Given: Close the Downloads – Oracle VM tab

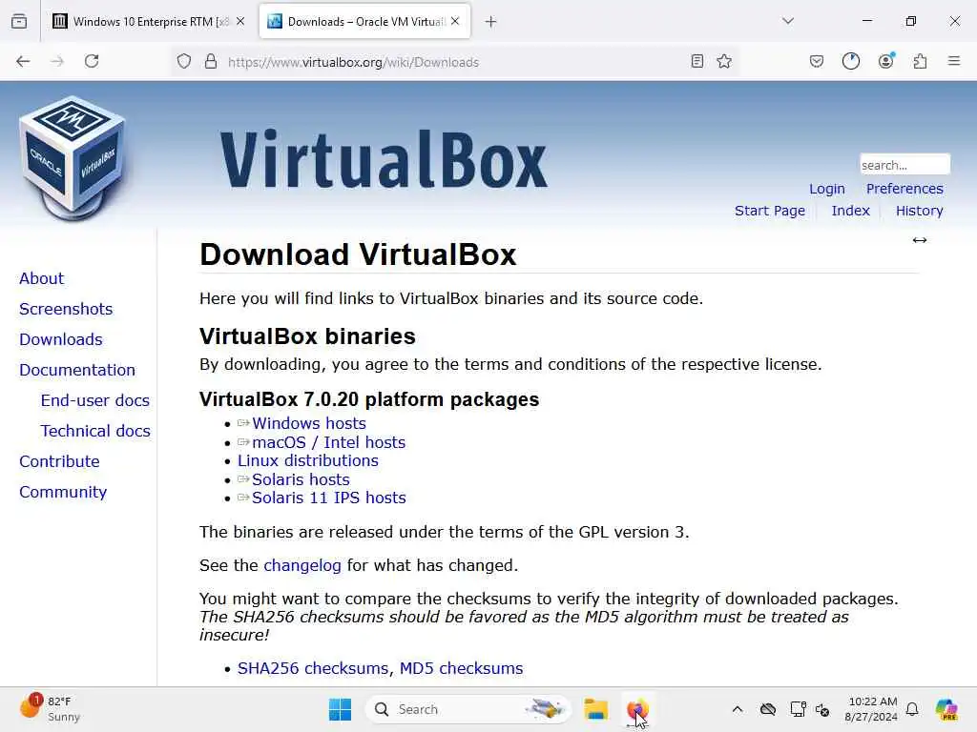Looking at the screenshot, I should click(455, 21).
